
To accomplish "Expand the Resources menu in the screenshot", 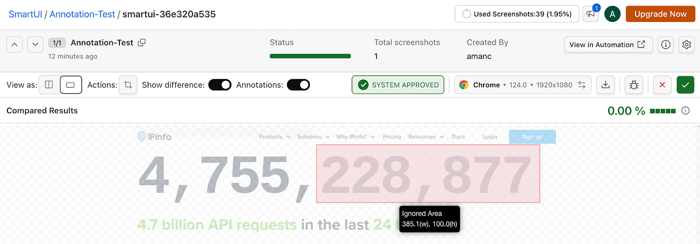I will [425, 137].
